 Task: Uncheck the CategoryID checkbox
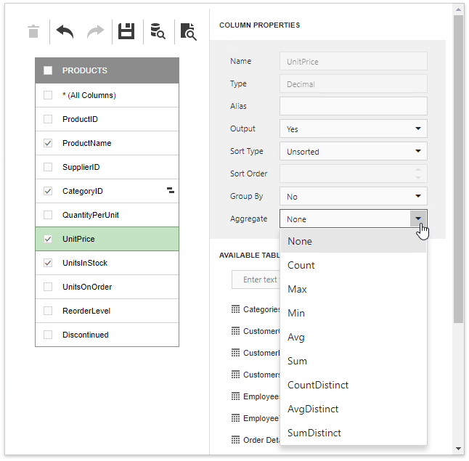tap(48, 191)
